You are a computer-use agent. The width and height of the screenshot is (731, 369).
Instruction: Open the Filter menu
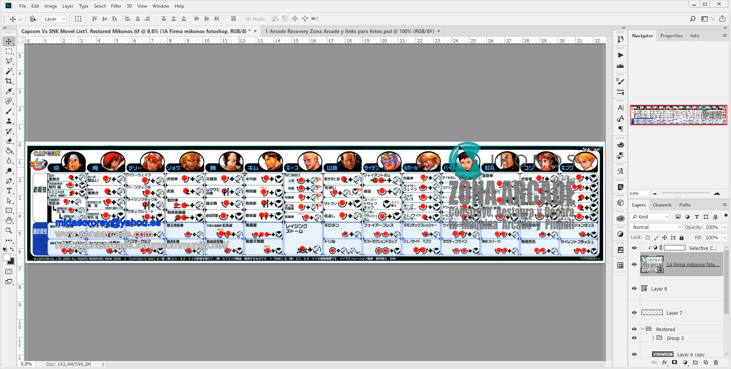116,6
